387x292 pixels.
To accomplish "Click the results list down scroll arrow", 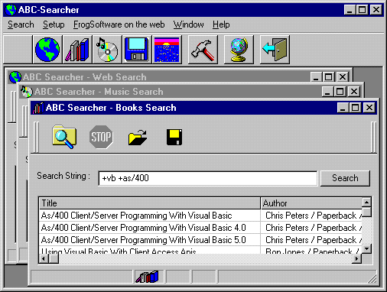I will point(366,248).
